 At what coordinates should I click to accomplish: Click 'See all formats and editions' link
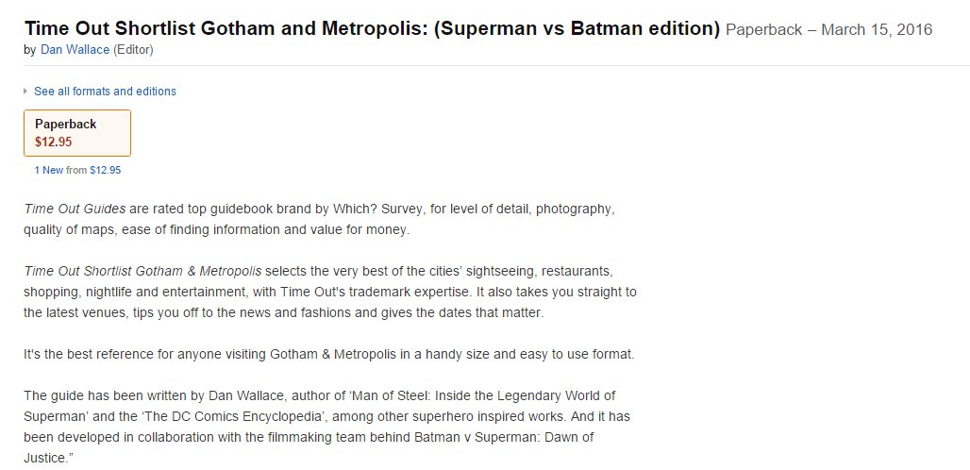pyautogui.click(x=105, y=92)
